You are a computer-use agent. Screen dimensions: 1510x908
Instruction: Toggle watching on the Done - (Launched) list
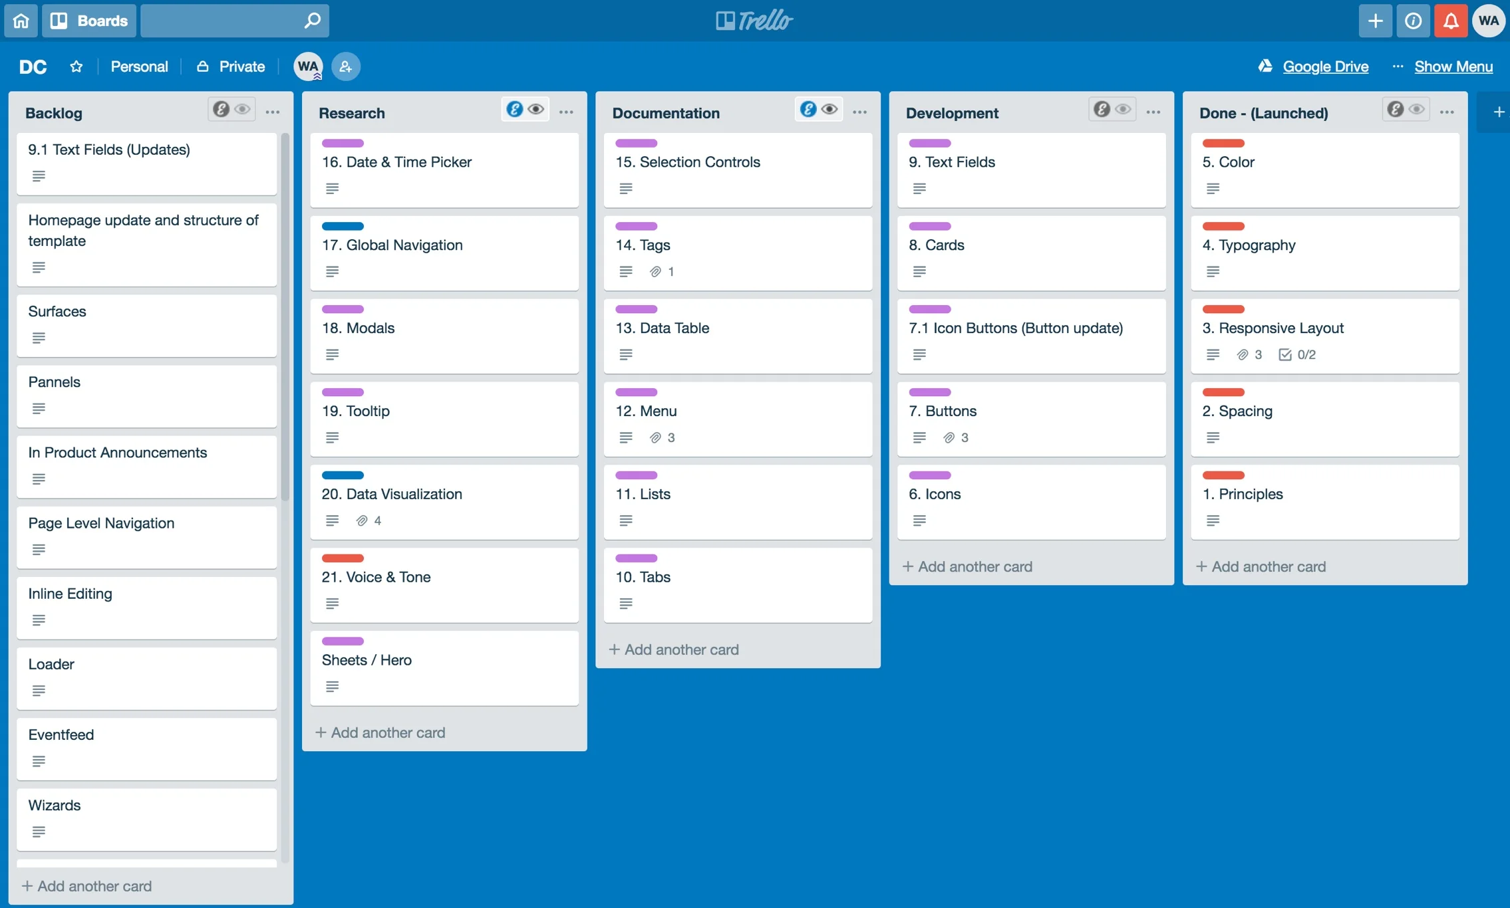click(1418, 109)
